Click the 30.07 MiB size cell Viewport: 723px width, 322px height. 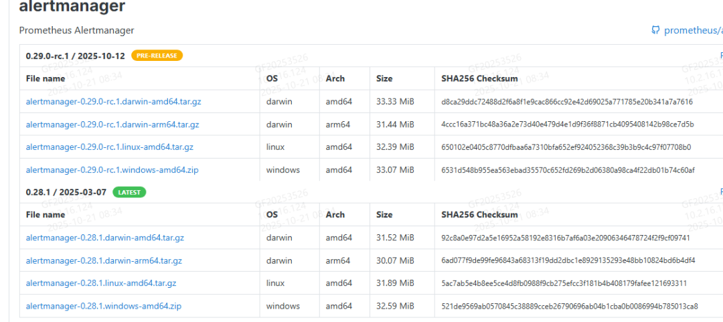pos(395,260)
